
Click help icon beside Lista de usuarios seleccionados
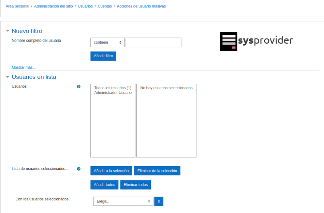[x=79, y=169]
